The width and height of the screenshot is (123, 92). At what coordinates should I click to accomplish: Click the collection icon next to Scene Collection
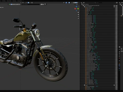click(x=82, y=4)
